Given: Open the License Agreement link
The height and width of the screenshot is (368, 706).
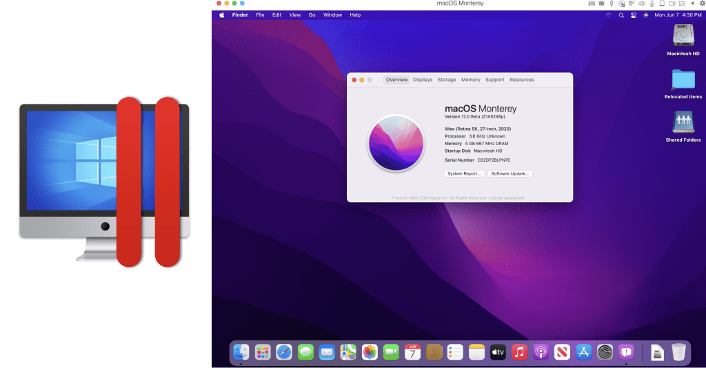Looking at the screenshot, I should [x=507, y=197].
